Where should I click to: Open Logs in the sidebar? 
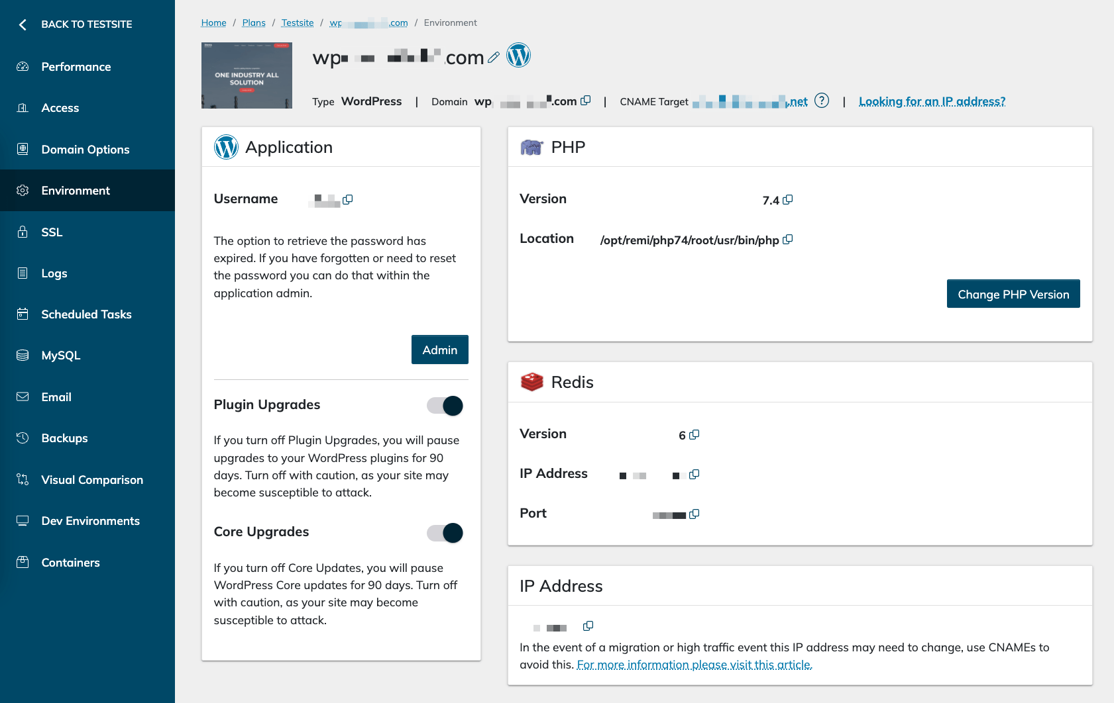point(87,273)
